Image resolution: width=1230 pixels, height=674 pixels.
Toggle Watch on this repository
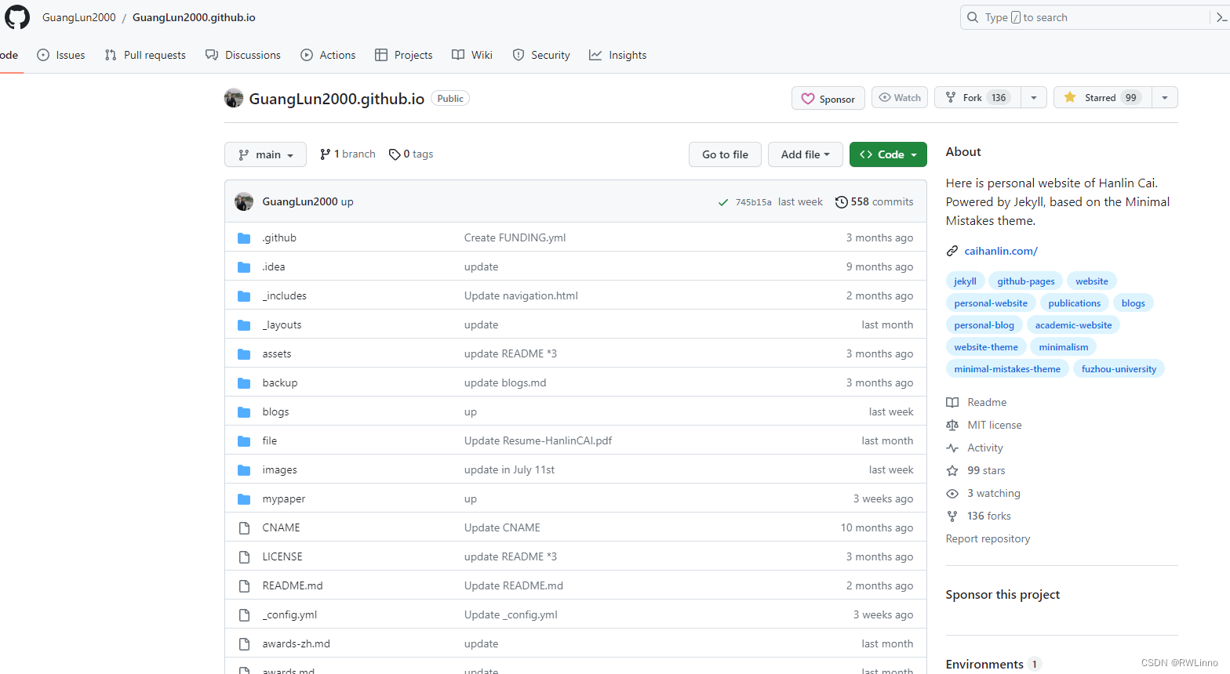click(900, 97)
